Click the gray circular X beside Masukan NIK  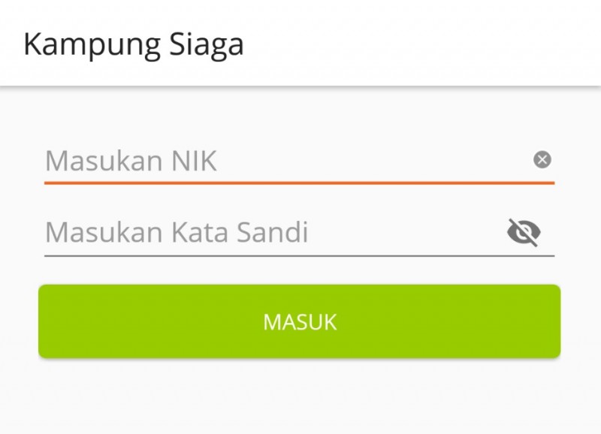click(x=542, y=159)
